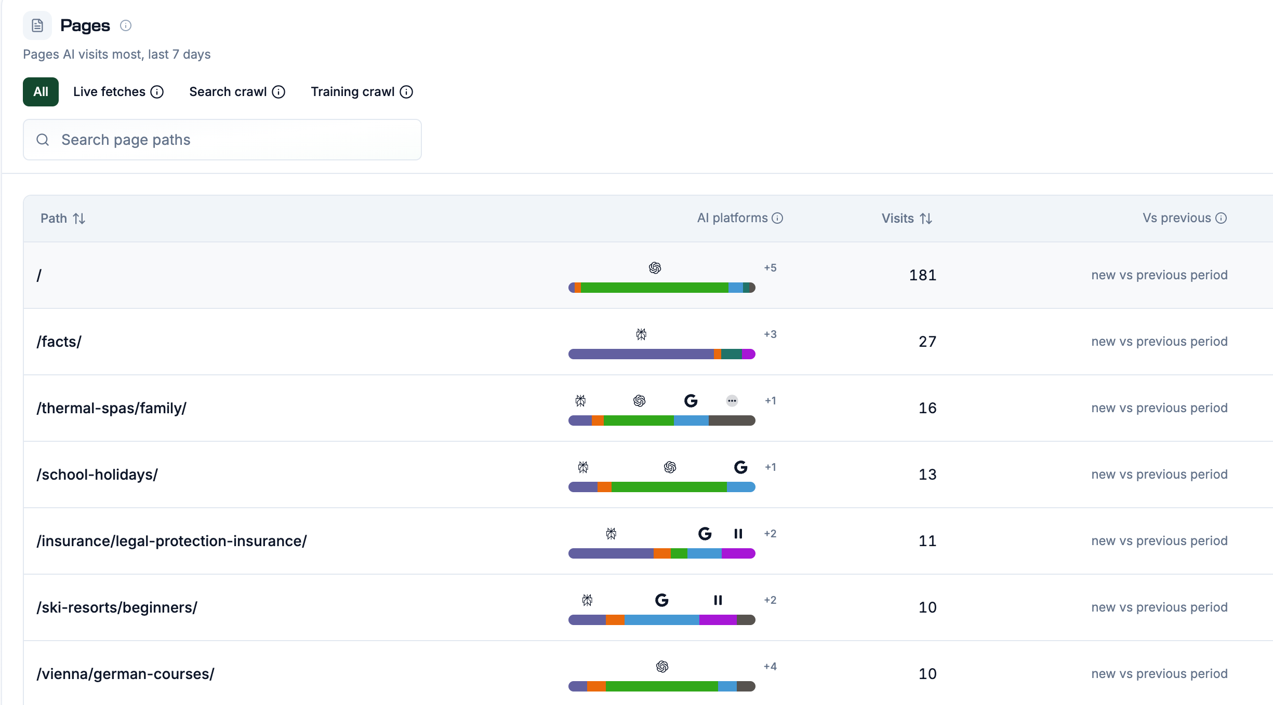Click the Pages document icon
This screenshot has height=705, width=1273.
point(37,25)
